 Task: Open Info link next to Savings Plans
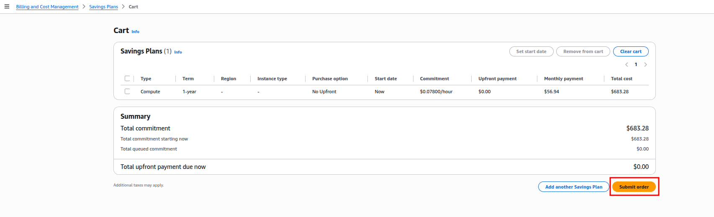click(178, 52)
